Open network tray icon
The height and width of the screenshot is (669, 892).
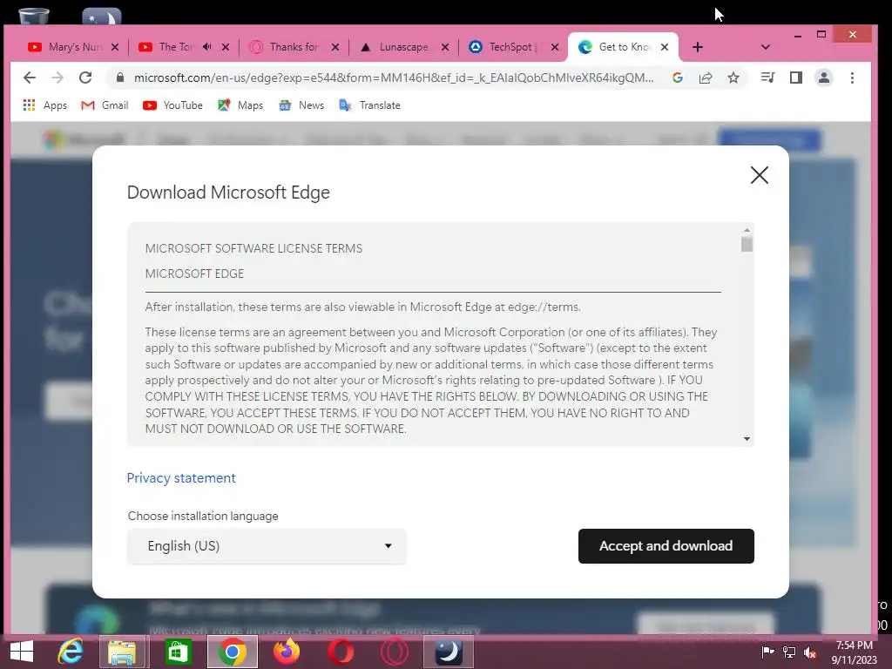pos(789,652)
